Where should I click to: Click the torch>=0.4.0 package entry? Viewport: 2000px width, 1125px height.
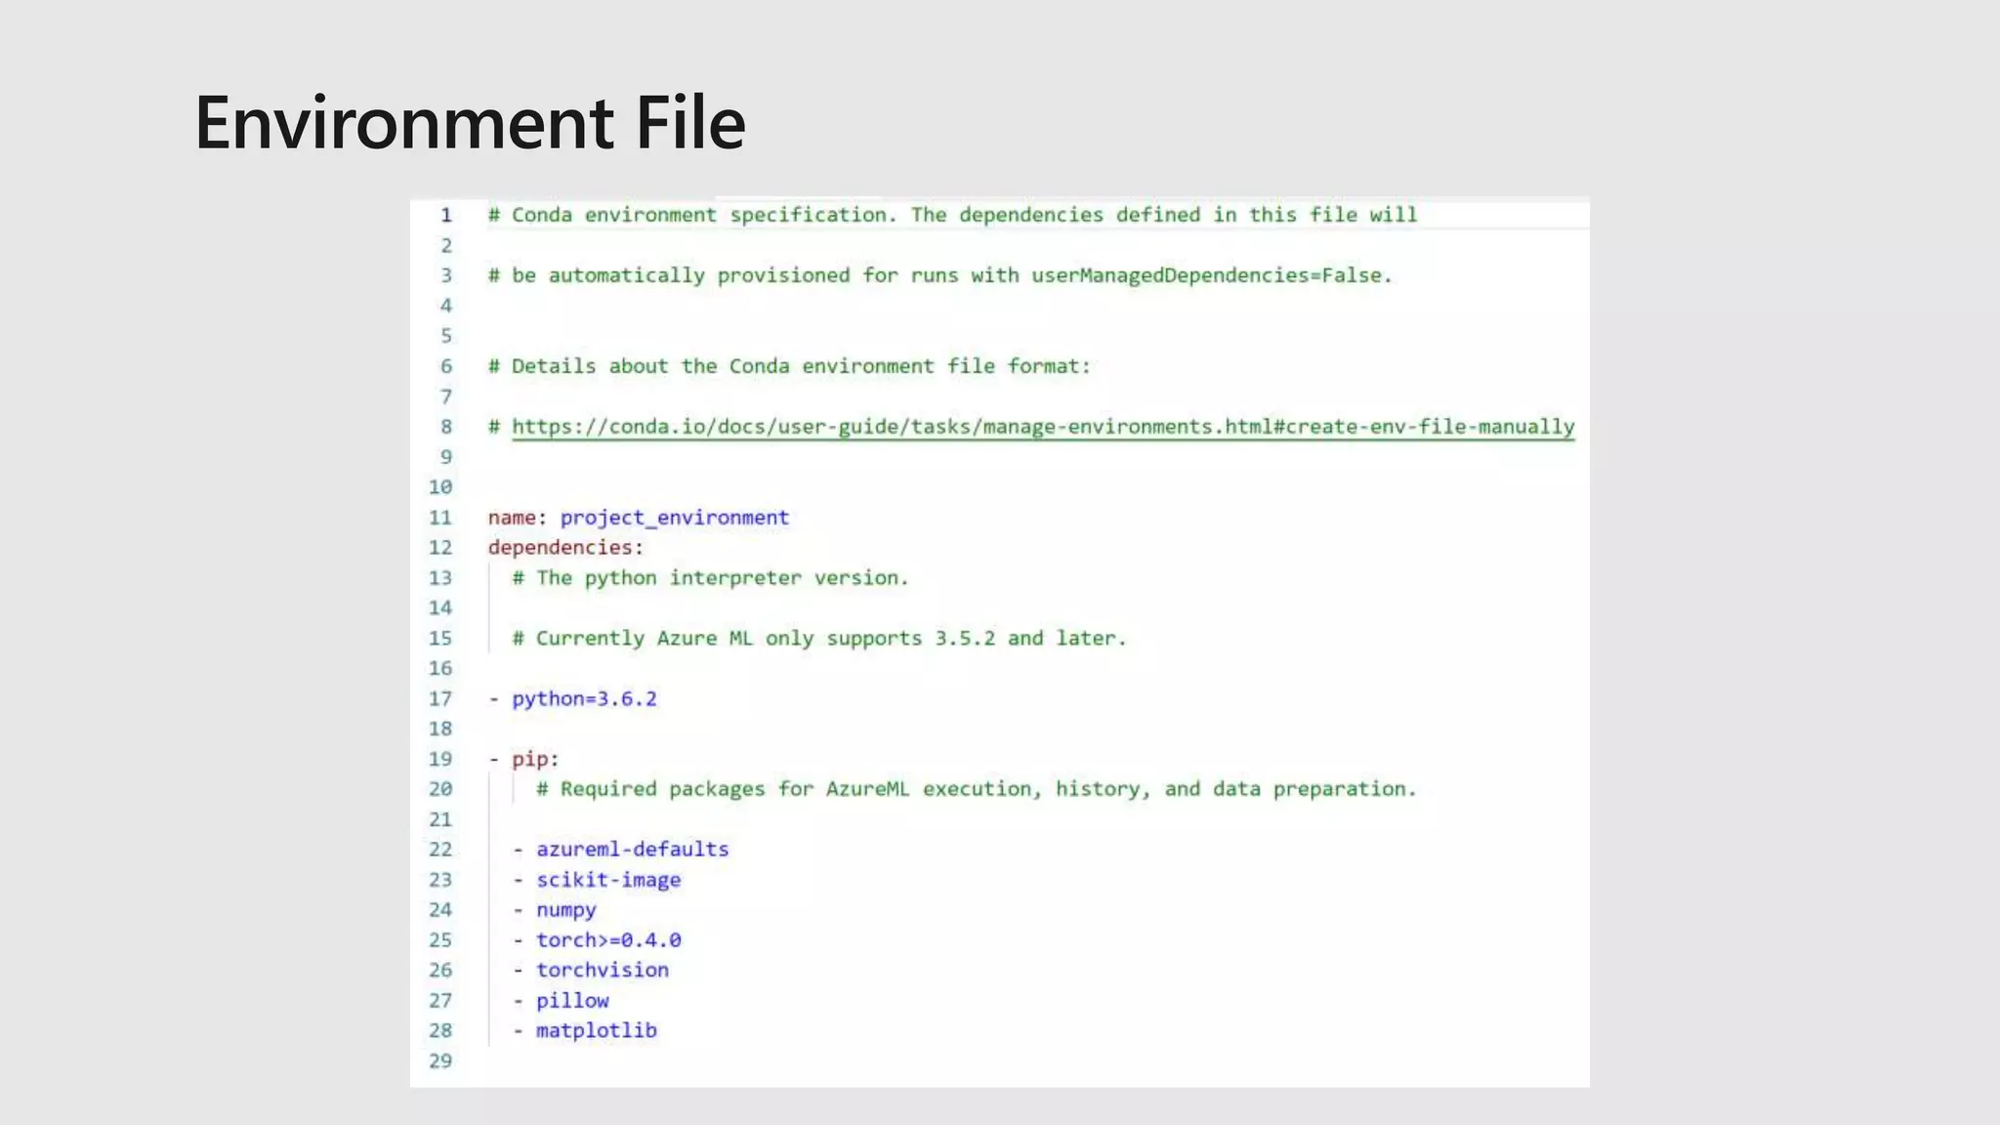pos(607,940)
